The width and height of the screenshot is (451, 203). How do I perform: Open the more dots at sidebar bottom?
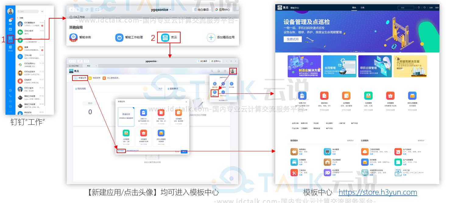click(10, 112)
